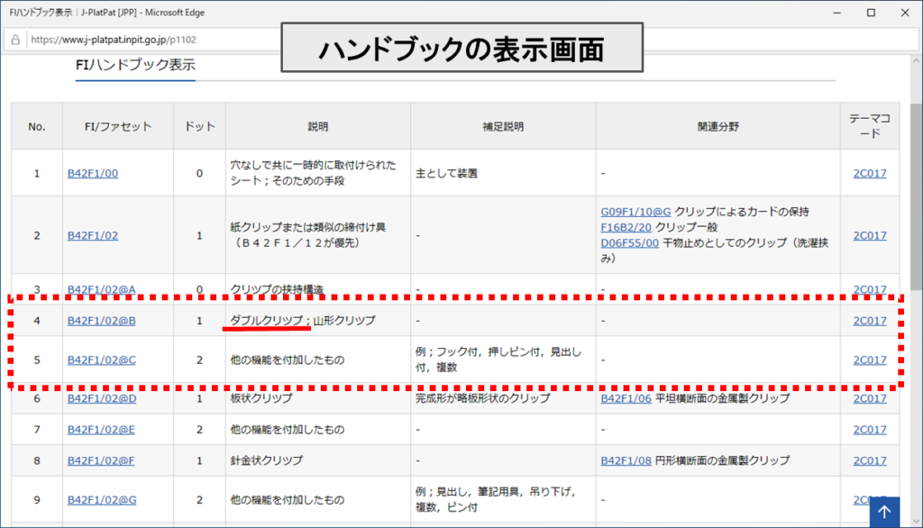Follow the B42F1/08 related field link
923x528 pixels.
point(626,460)
